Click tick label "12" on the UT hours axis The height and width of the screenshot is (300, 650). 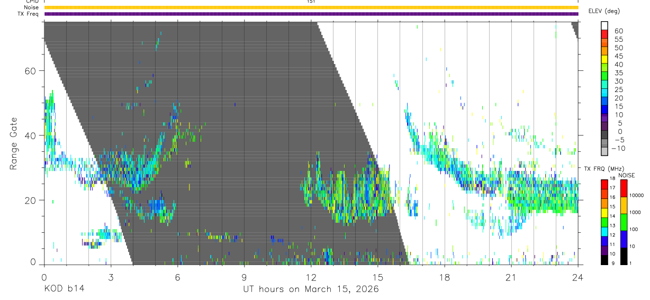311,277
